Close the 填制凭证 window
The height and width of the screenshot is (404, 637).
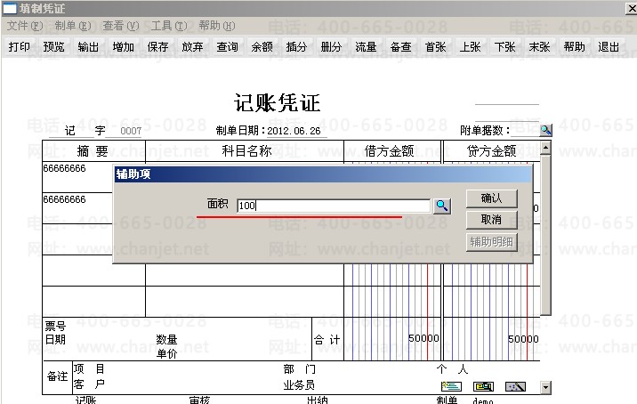(x=632, y=8)
